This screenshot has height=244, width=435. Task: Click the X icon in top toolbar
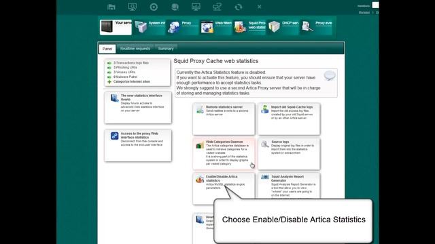[259, 7]
